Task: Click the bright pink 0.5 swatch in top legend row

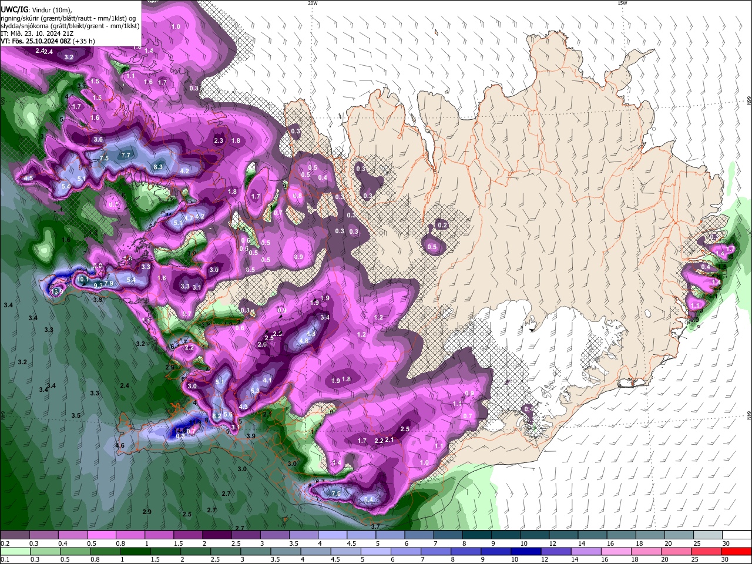Action: click(101, 535)
